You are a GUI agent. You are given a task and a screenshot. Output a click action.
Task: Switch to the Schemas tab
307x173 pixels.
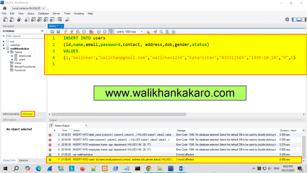pos(28,114)
